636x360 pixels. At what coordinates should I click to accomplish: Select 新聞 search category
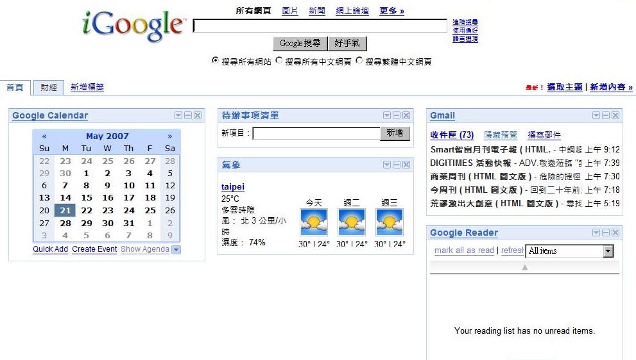point(317,11)
